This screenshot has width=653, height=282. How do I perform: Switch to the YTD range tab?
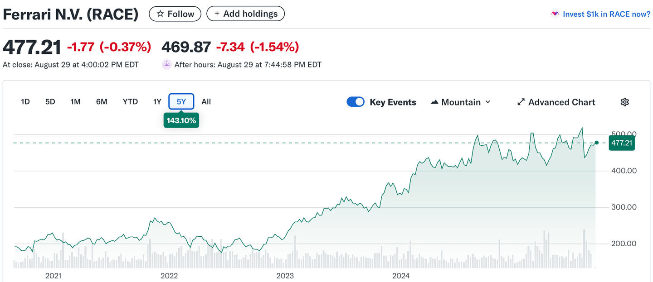click(130, 101)
